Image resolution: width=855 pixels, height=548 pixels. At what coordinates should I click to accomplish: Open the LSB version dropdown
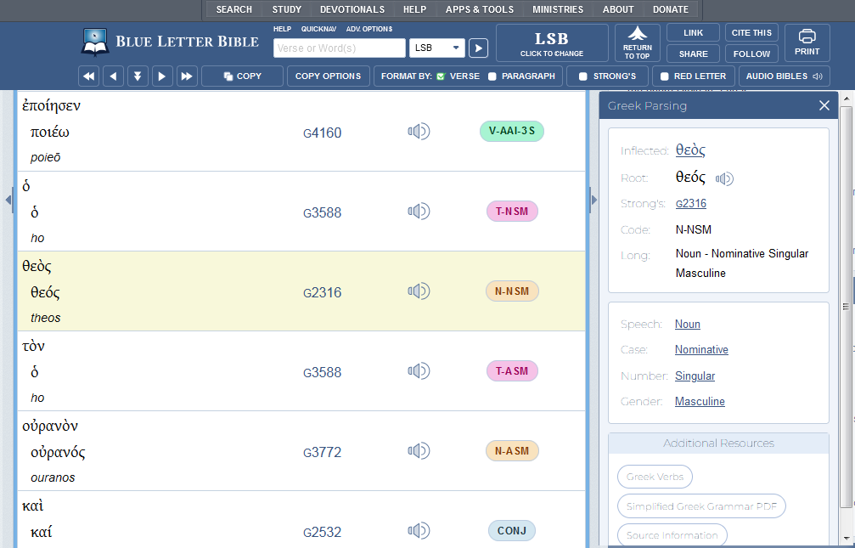436,48
